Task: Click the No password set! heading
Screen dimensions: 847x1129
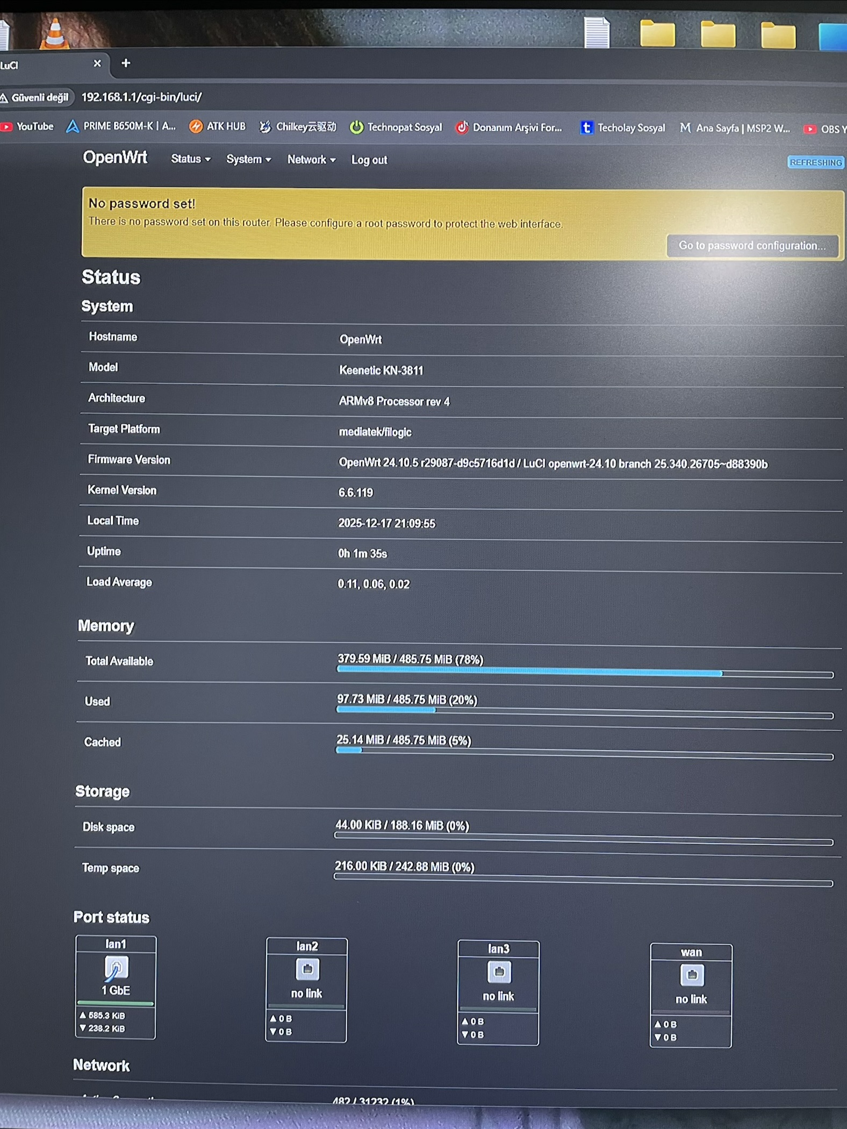Action: 142,203
